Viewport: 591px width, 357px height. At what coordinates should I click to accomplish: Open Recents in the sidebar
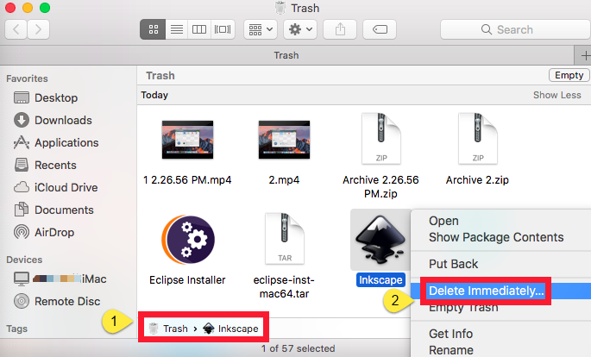[x=45, y=165]
